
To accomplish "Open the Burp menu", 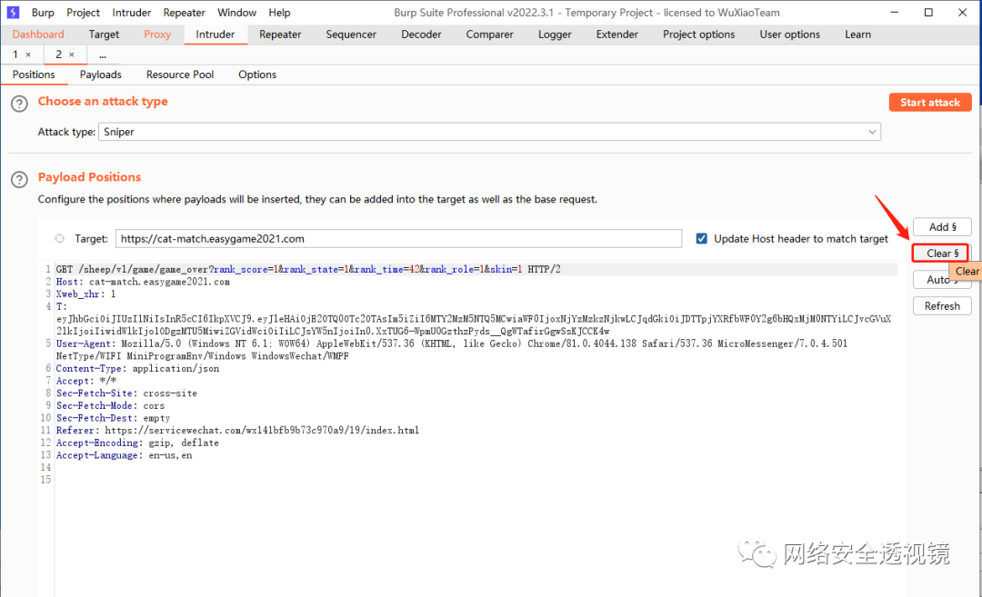I will [43, 13].
